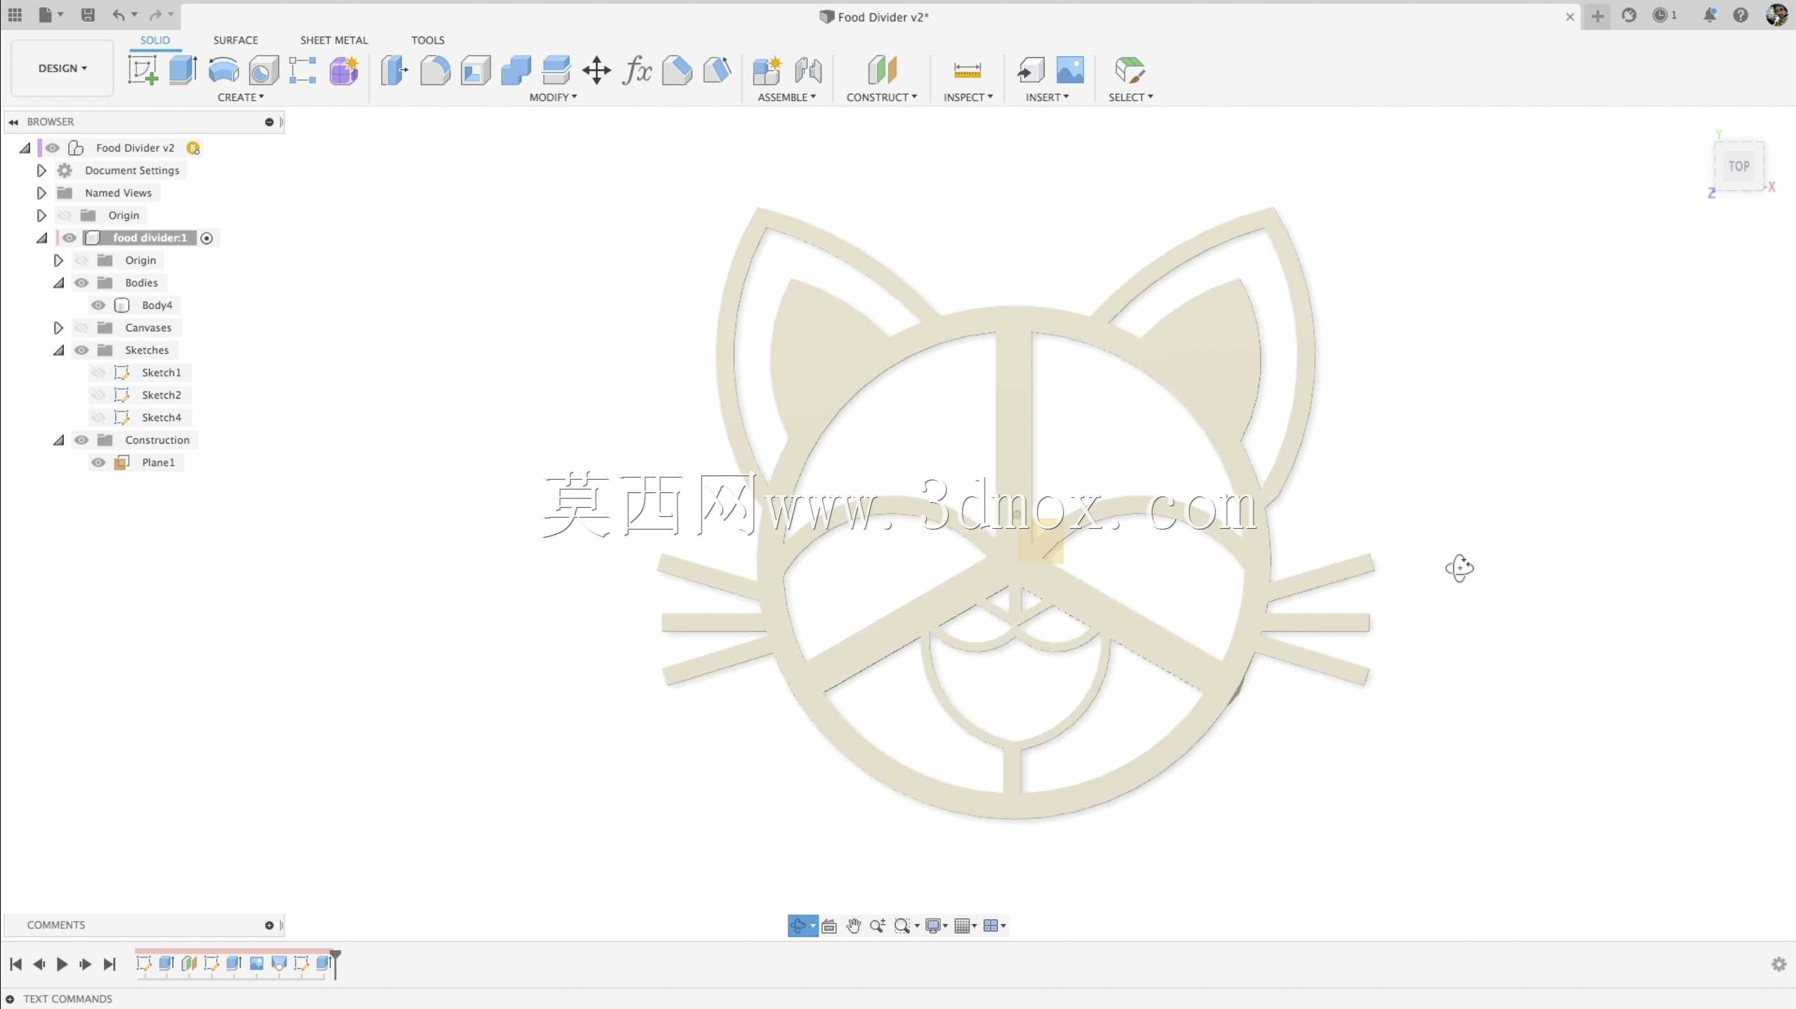This screenshot has width=1796, height=1009.
Task: Click the TOP face of ViewCube
Action: (x=1739, y=166)
